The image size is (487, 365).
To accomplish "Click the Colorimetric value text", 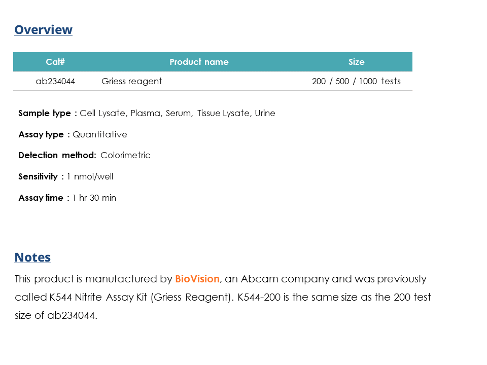I will (125, 155).
